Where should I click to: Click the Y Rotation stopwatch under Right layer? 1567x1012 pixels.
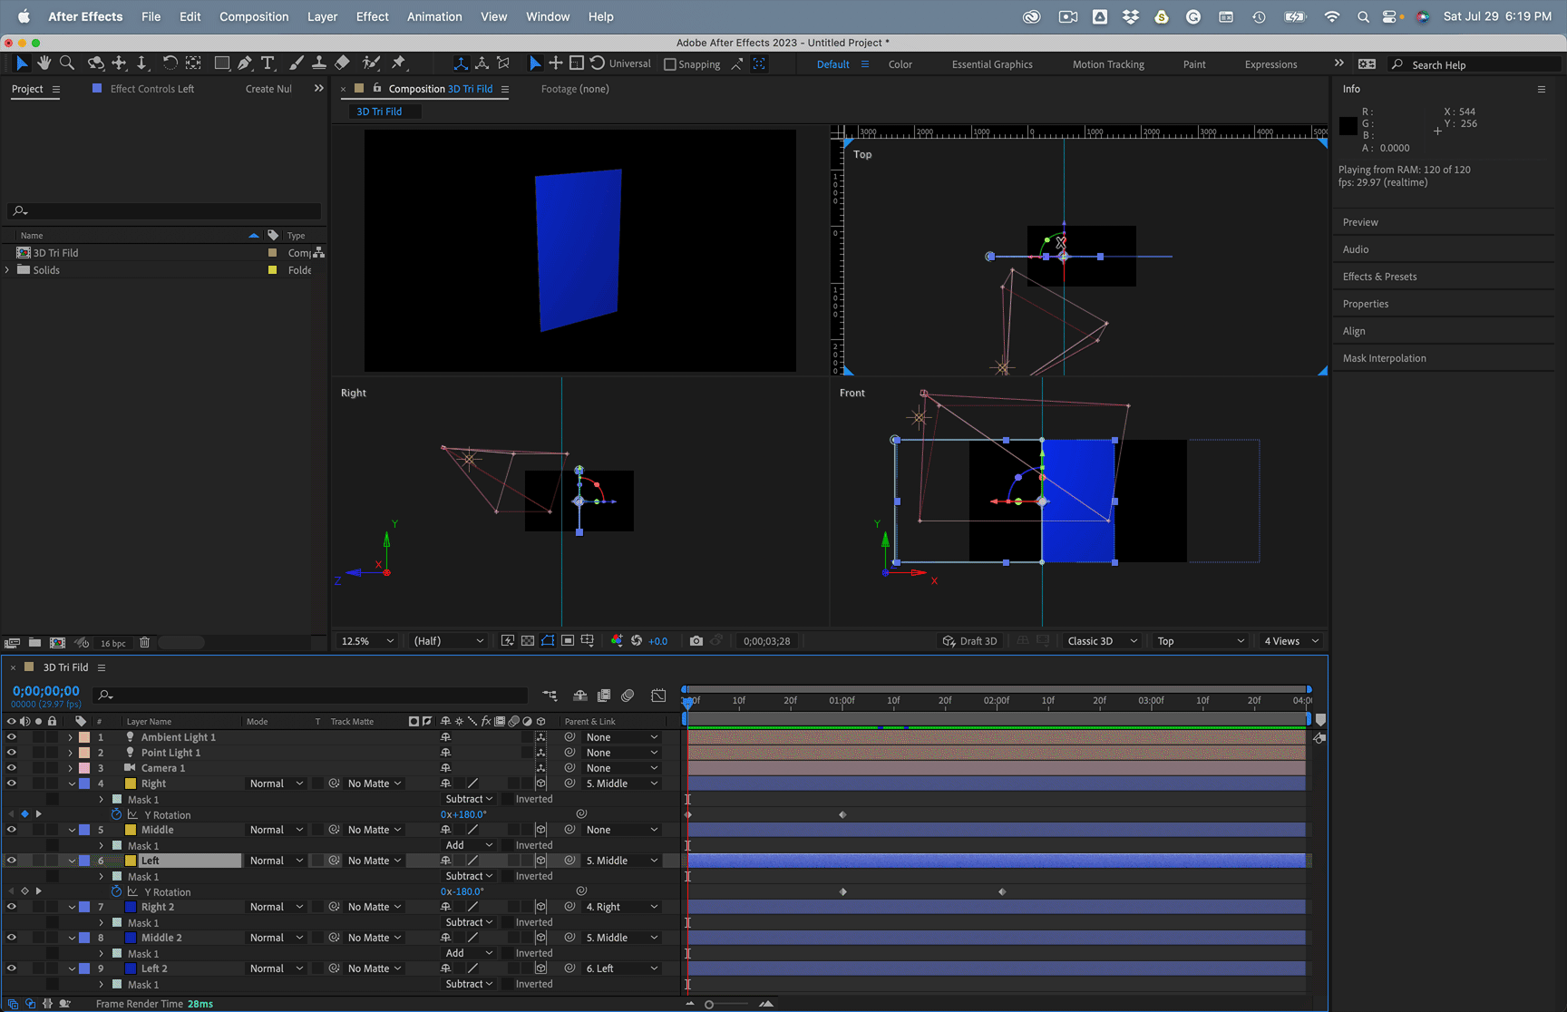pyautogui.click(x=116, y=815)
